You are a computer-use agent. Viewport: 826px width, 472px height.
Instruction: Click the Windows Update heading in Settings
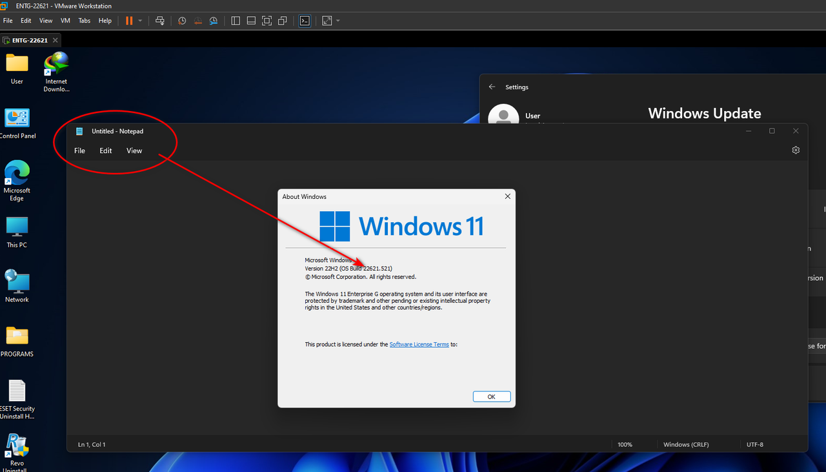705,114
